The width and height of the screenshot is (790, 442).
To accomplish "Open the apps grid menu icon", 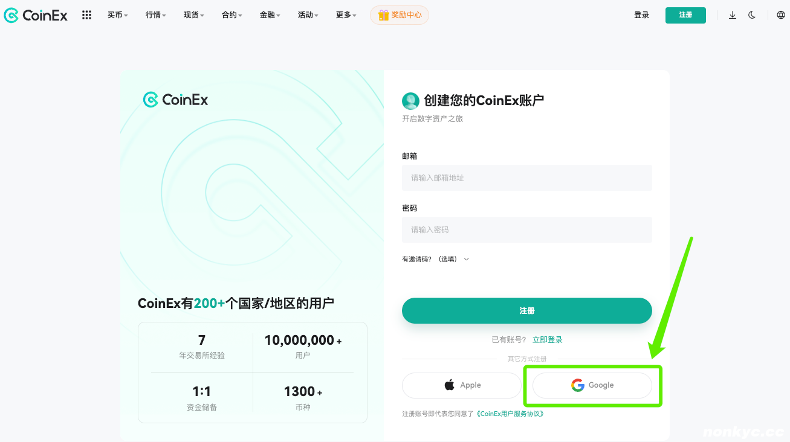I will (86, 15).
